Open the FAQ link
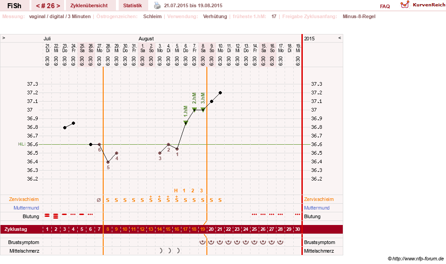This screenshot has width=446, height=264. 385,6
